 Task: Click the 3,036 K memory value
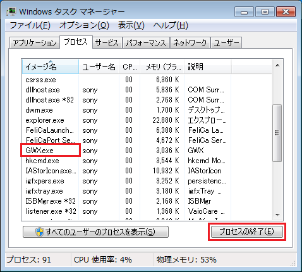click(x=167, y=151)
